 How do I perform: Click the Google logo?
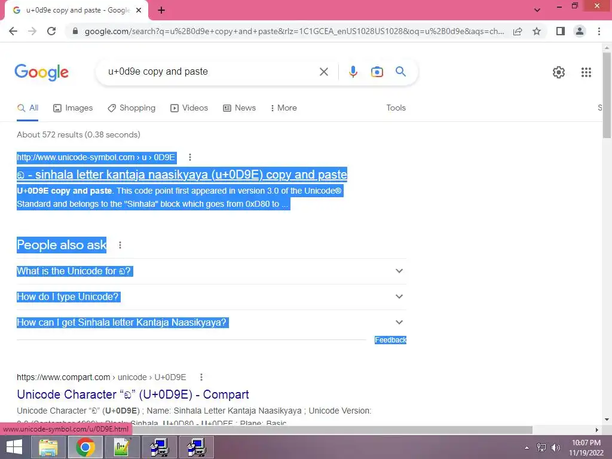click(x=41, y=72)
